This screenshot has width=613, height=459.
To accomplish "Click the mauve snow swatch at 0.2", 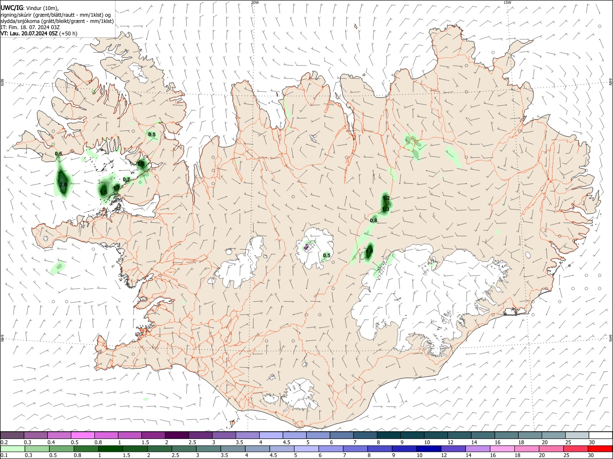I will 12,436.
